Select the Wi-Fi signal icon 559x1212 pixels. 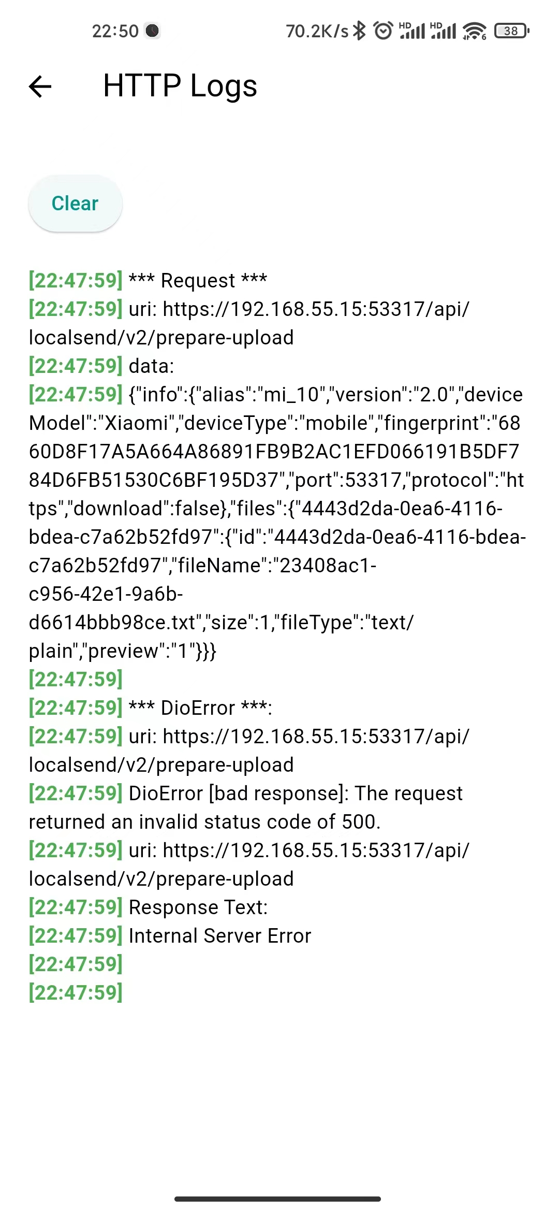pyautogui.click(x=474, y=31)
